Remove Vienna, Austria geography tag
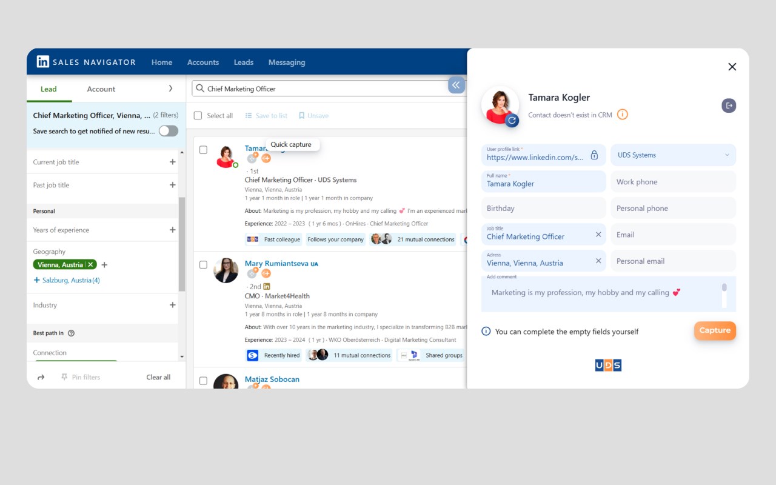The image size is (776, 485). [x=90, y=264]
